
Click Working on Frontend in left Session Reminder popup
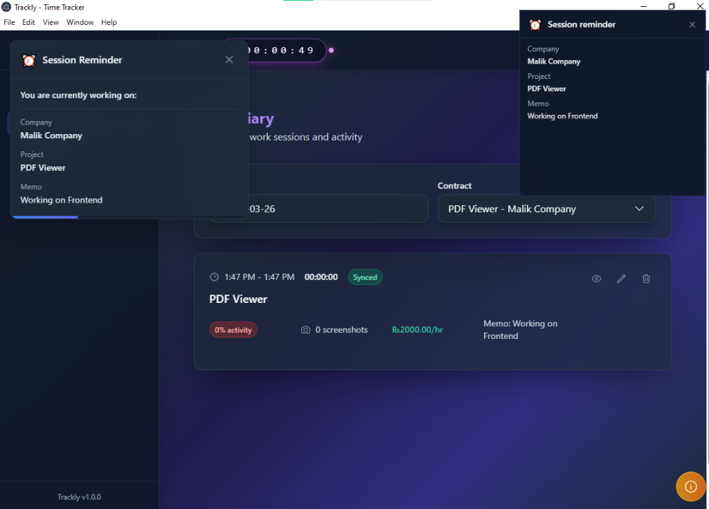(x=62, y=200)
